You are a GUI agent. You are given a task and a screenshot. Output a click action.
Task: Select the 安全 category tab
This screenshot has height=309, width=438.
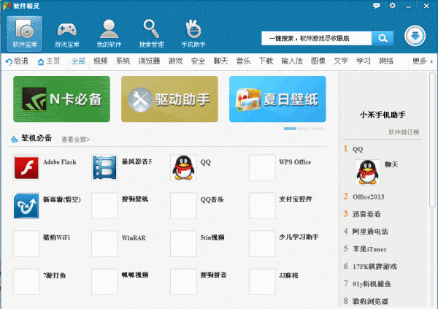pyautogui.click(x=198, y=61)
